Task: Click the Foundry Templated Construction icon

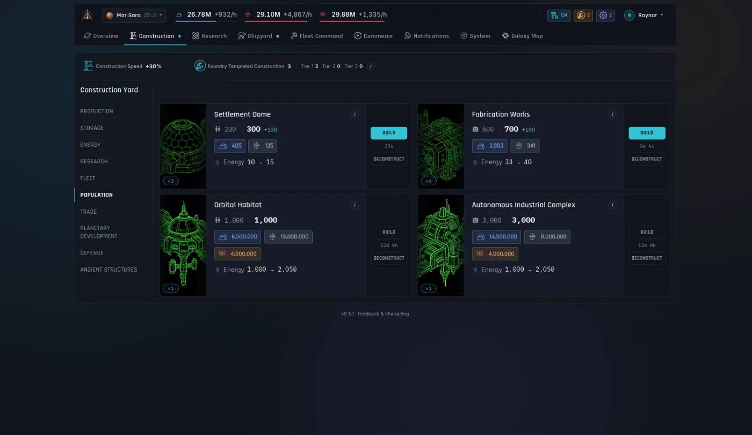Action: (200, 66)
